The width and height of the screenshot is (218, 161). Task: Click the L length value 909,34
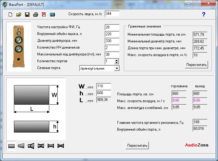(x=104, y=100)
